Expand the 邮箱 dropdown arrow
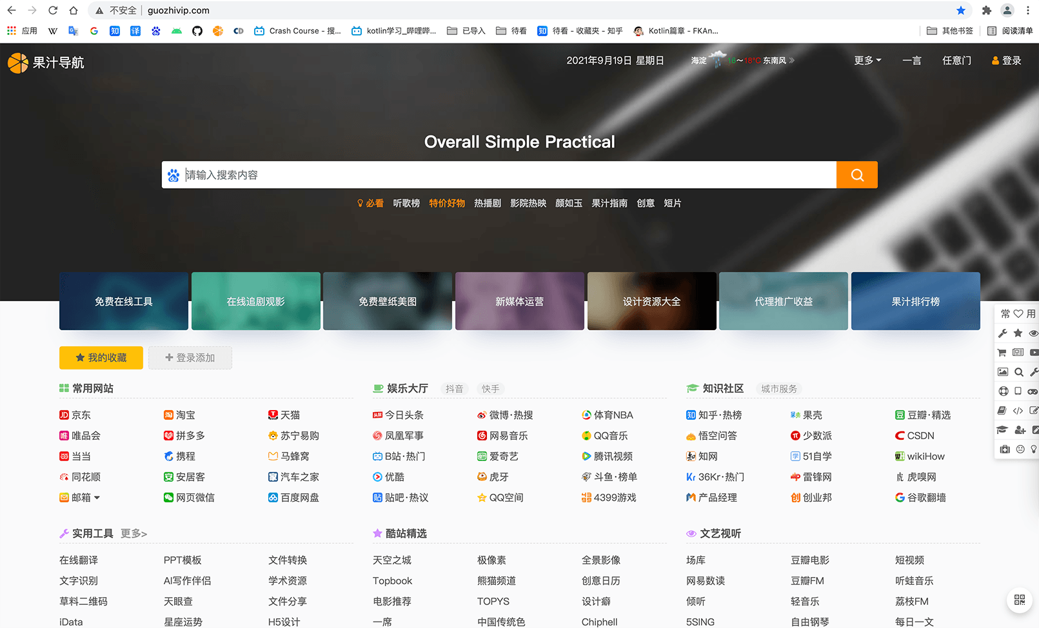Screen dimensions: 1039x628 [x=97, y=498]
